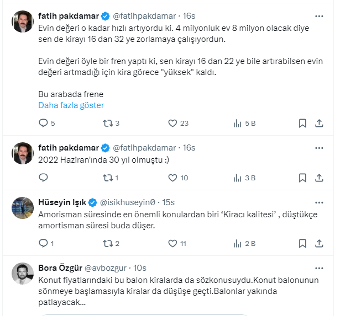Open more options on Hüseyin Işık's tweet
The height and width of the screenshot is (316, 340).
pos(319,202)
